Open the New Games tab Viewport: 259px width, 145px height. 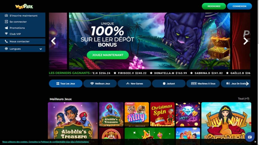pos(134,84)
